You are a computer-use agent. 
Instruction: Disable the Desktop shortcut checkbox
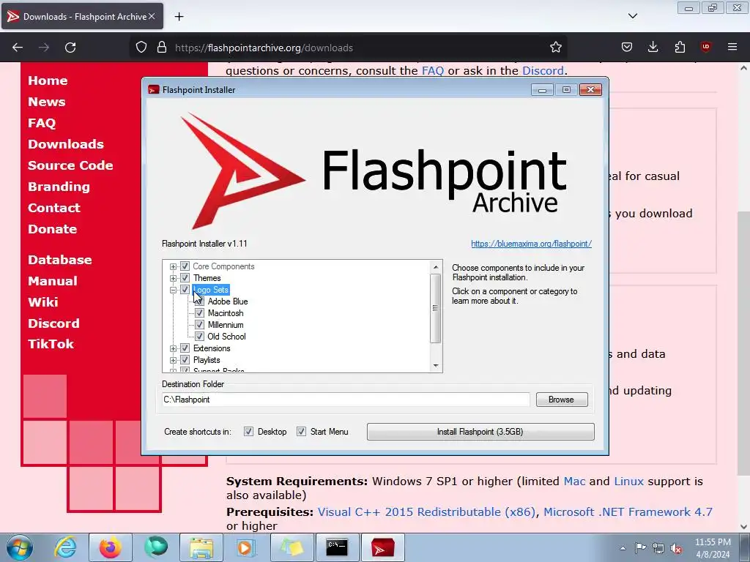pos(249,432)
